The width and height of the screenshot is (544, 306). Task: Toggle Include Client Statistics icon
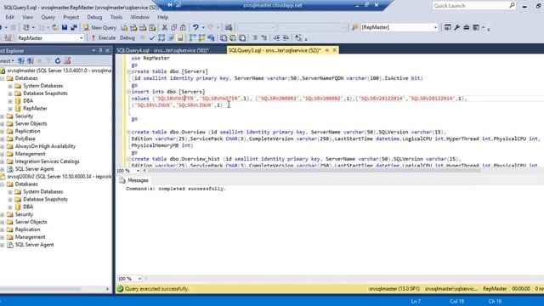click(211, 37)
